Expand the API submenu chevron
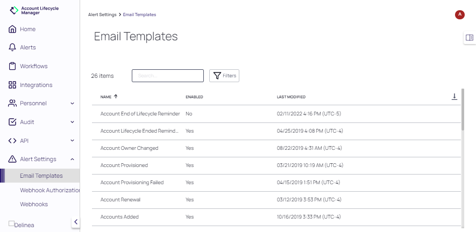This screenshot has width=476, height=232. coord(72,141)
